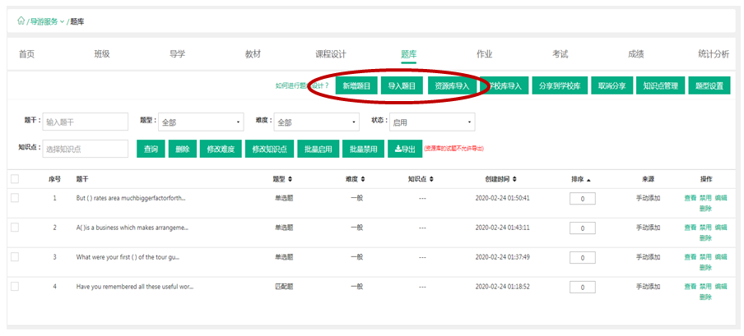The width and height of the screenshot is (744, 336).
Task: Click the 新增题目 button
Action: pos(356,85)
